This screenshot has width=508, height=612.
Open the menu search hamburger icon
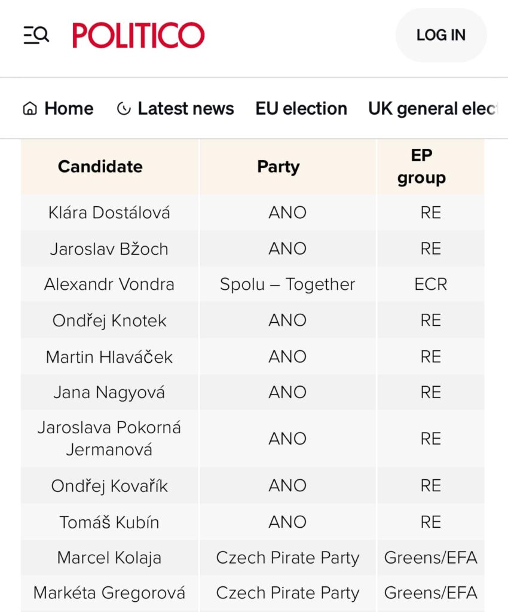pos(36,35)
